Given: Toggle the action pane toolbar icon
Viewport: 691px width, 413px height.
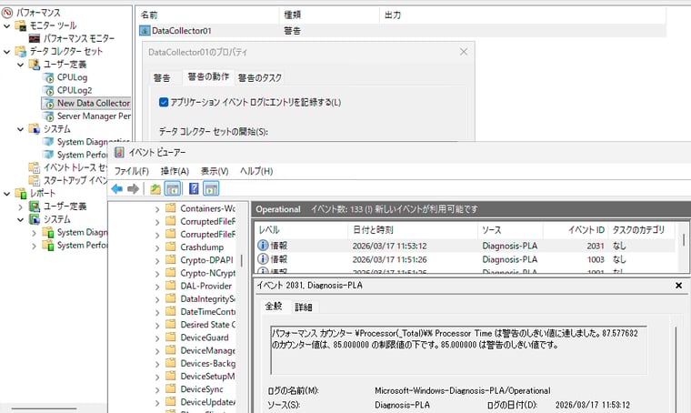Looking at the screenshot, I should point(211,189).
